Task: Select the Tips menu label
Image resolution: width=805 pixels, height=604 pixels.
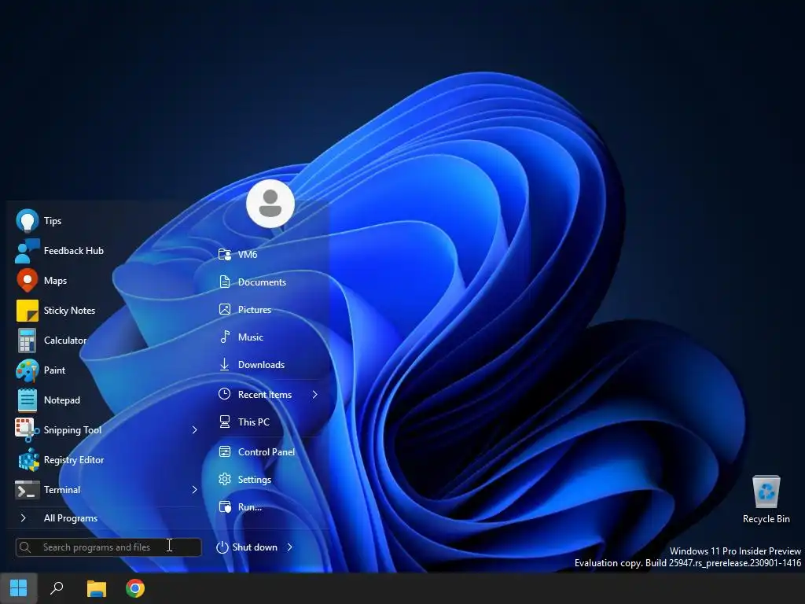Action: click(53, 221)
